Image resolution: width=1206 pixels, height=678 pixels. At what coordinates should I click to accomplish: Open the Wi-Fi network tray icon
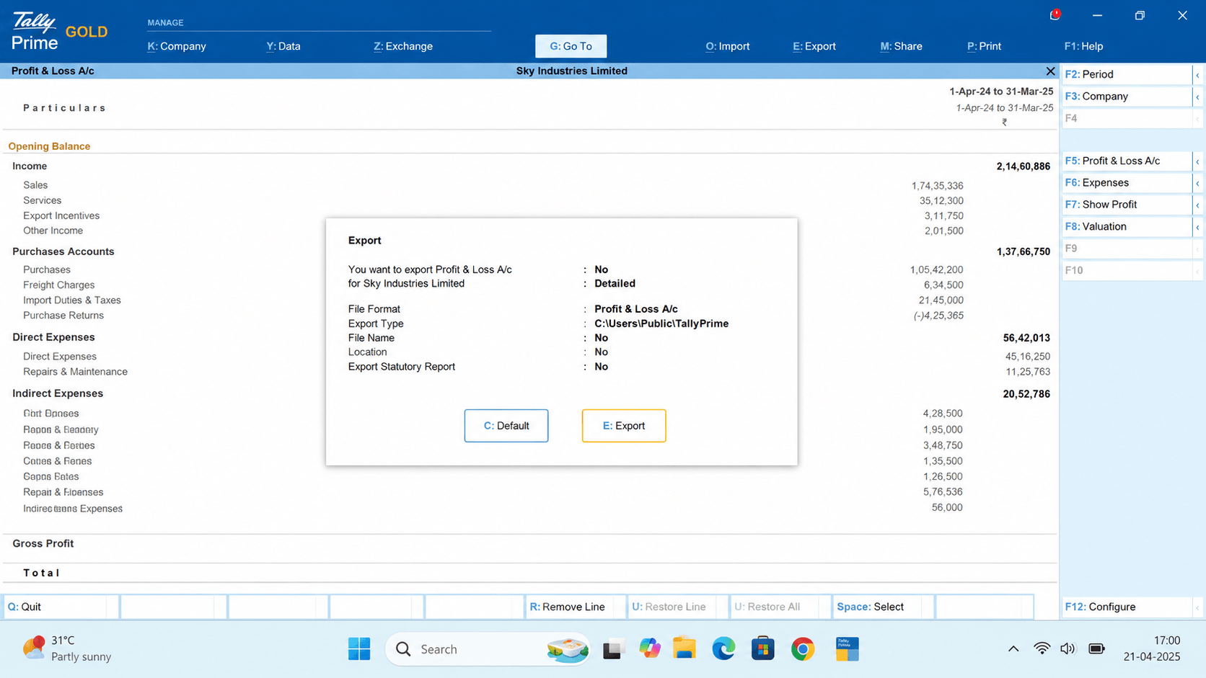pyautogui.click(x=1042, y=648)
